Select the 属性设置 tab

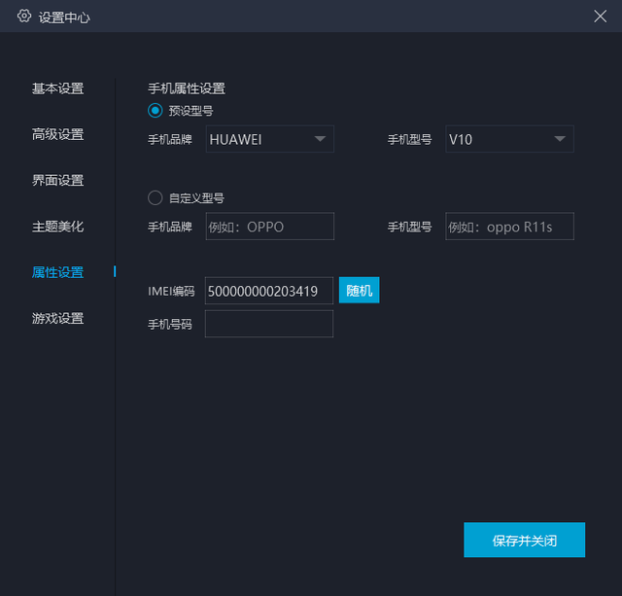pyautogui.click(x=58, y=272)
